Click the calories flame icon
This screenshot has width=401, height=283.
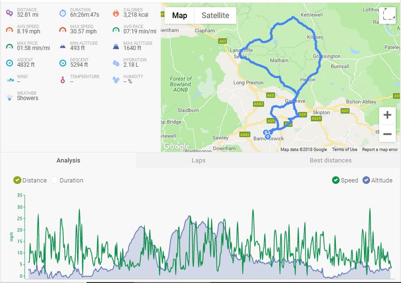[116, 13]
